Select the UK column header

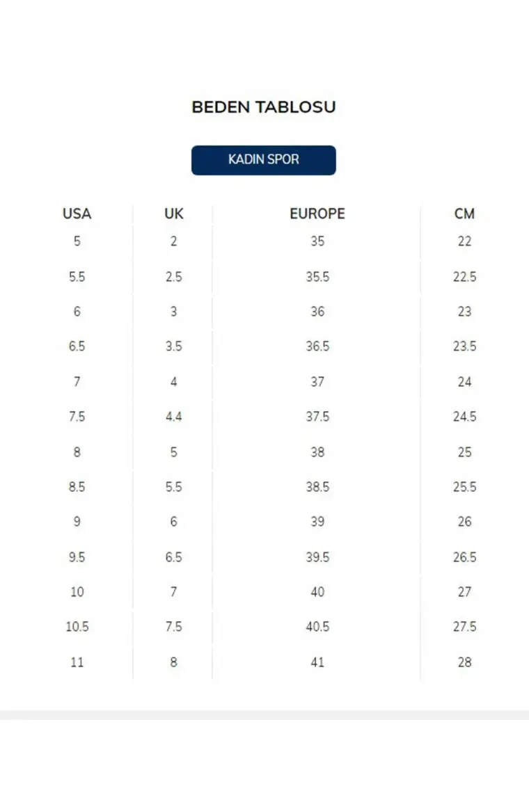(174, 214)
